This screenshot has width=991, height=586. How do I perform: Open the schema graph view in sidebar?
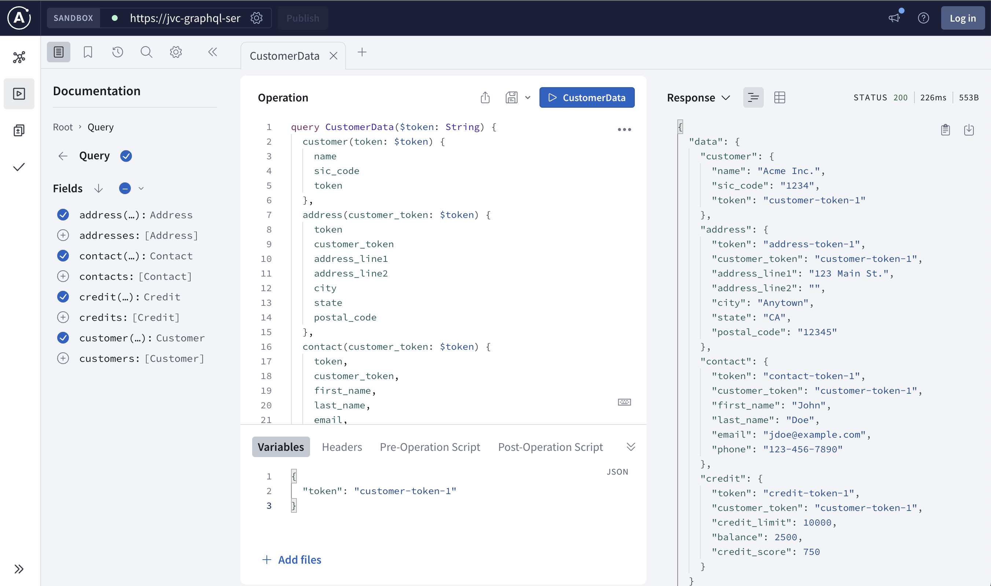19,57
